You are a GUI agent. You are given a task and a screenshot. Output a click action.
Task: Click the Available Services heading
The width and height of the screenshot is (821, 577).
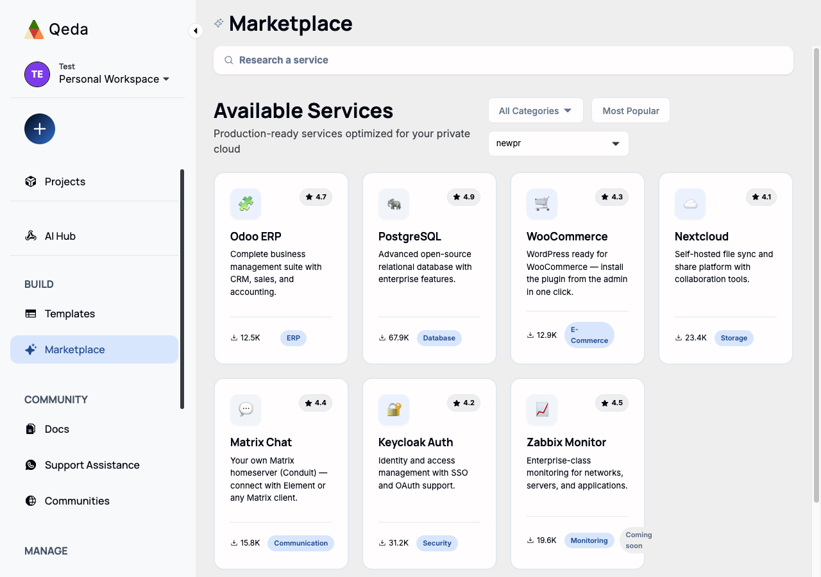pyautogui.click(x=303, y=110)
